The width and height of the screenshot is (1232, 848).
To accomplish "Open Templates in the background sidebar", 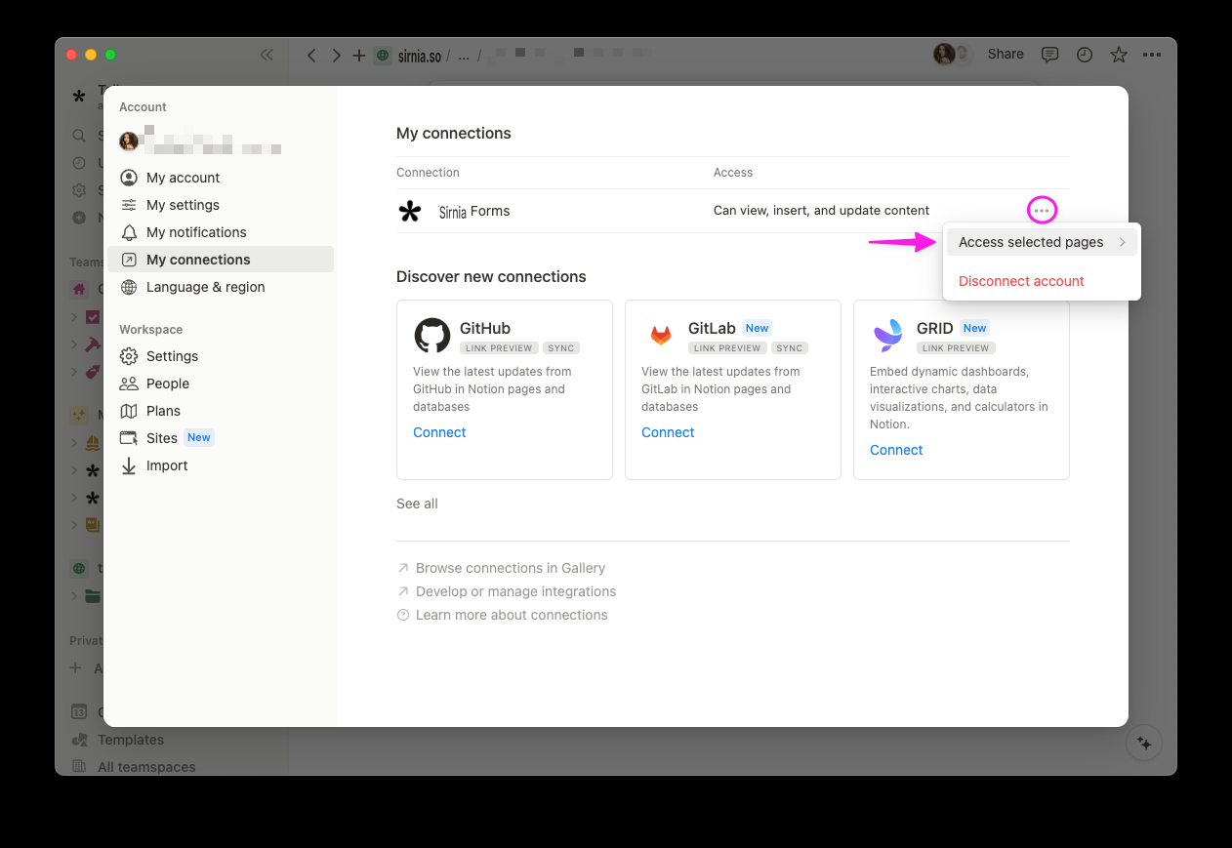I will click(x=131, y=740).
